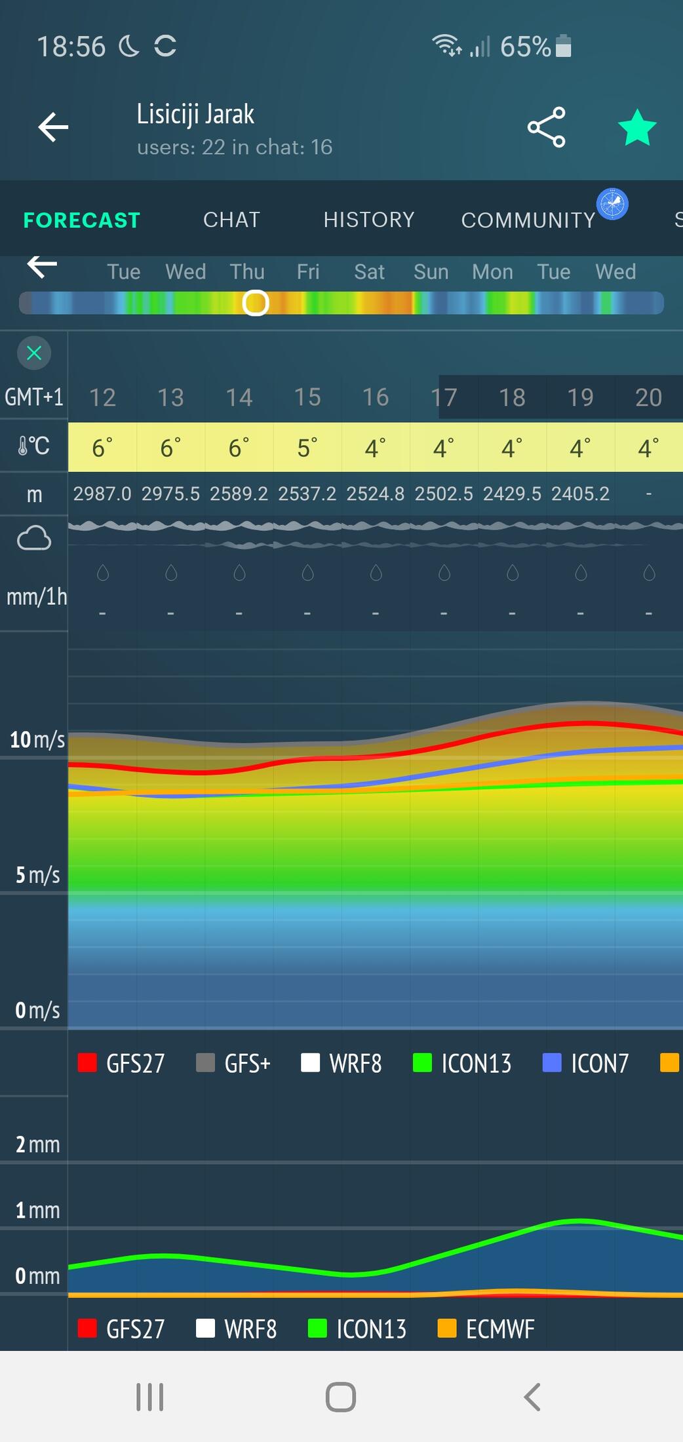
Task: Tap users: 22 in chat: 16 subtitle
Action: coord(234,147)
